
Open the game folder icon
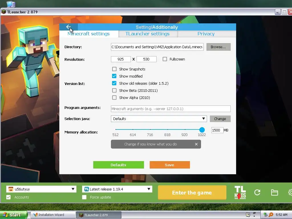click(274, 192)
